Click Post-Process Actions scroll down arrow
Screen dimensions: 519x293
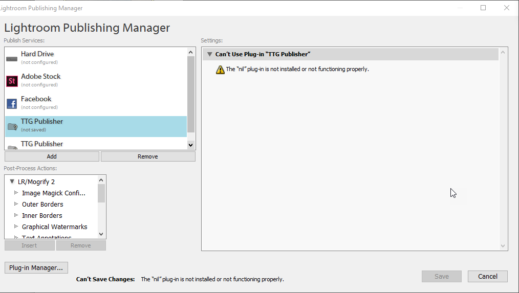click(x=101, y=234)
